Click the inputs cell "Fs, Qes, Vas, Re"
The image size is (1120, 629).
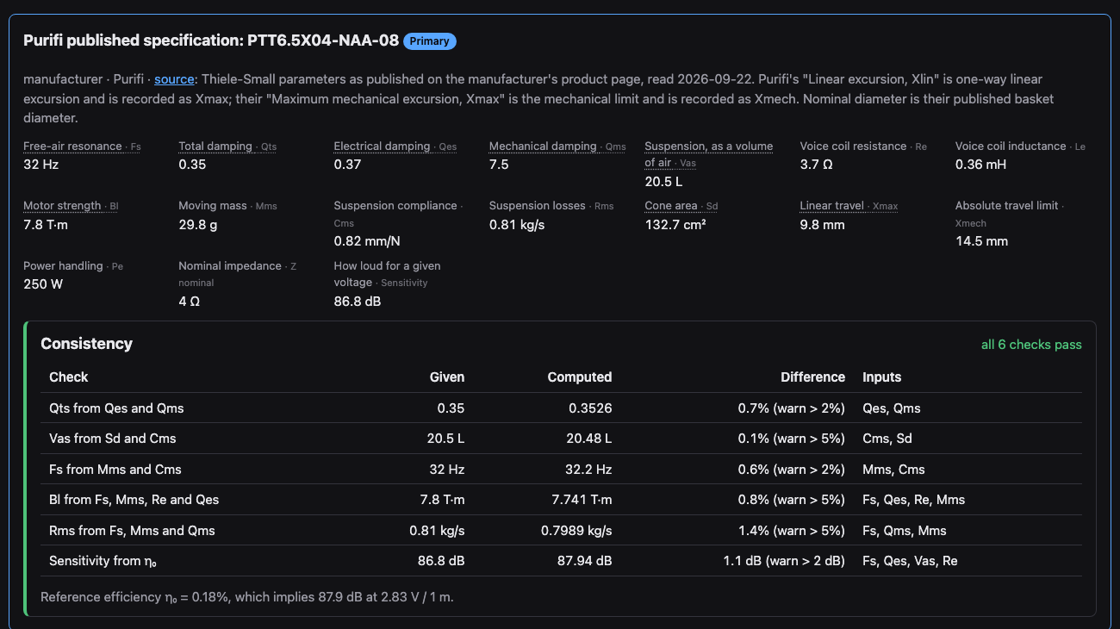[x=910, y=561]
